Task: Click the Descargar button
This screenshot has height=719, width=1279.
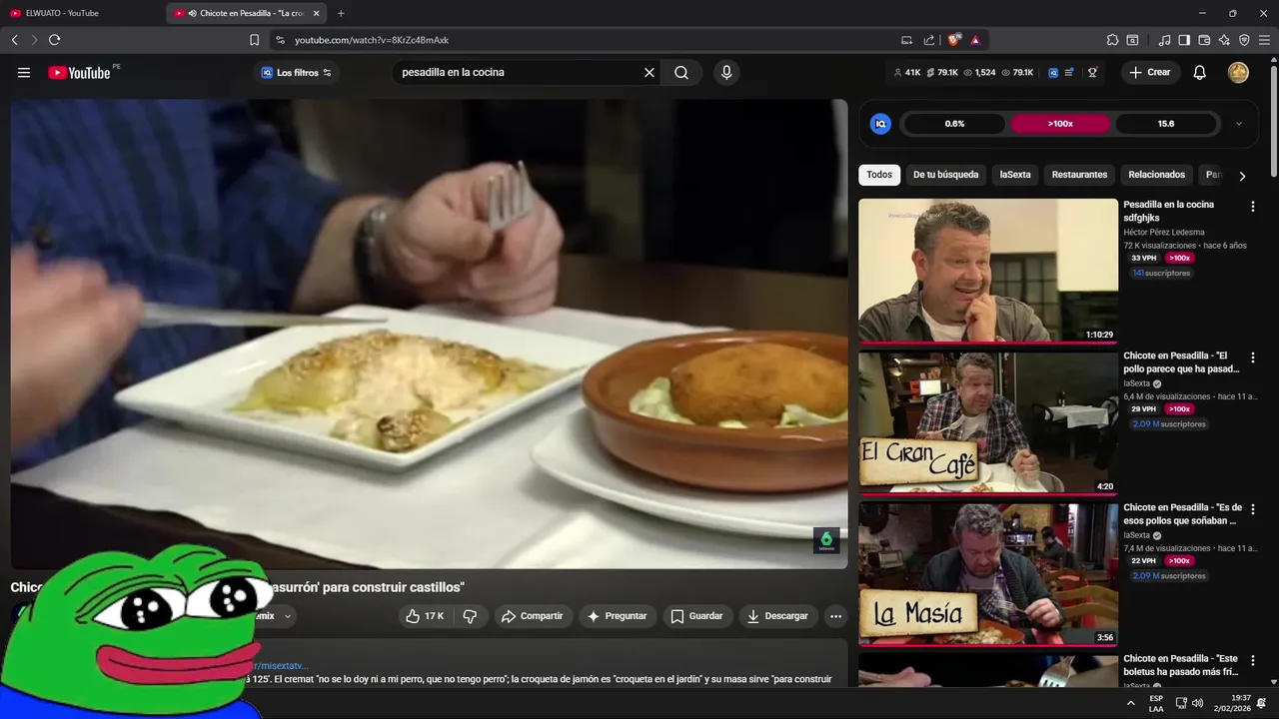Action: pos(778,616)
